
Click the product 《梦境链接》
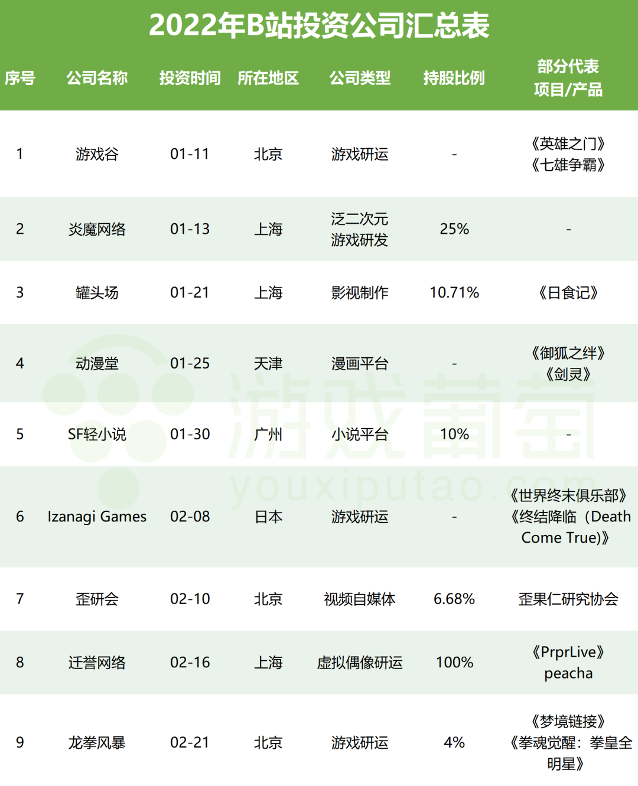(x=568, y=721)
